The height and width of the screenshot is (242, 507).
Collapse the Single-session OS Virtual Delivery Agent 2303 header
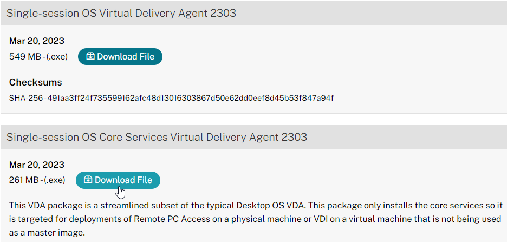(x=253, y=13)
